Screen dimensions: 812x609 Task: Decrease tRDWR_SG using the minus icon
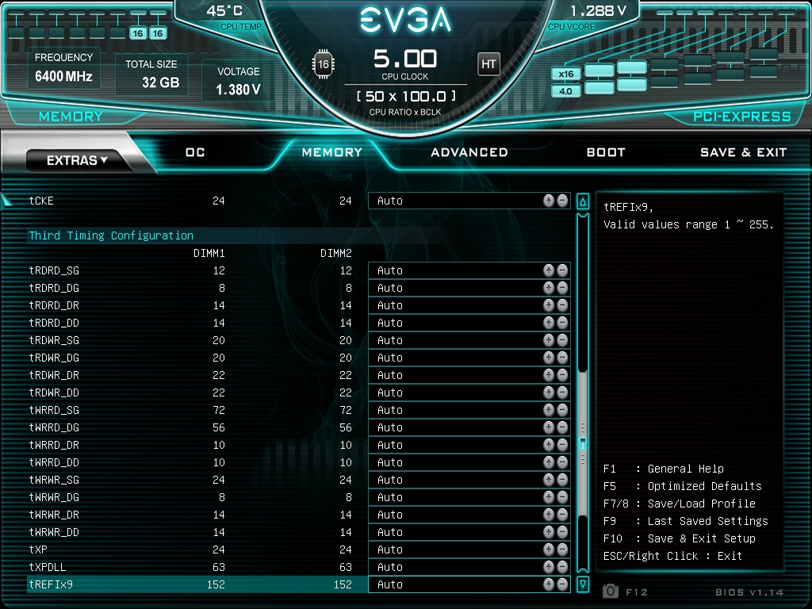[562, 340]
